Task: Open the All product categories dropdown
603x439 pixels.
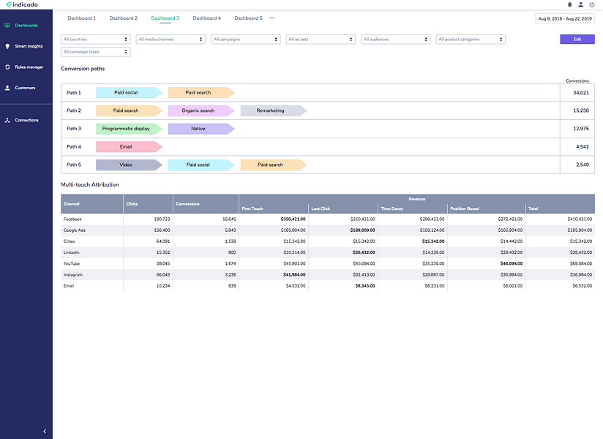Action: [471, 40]
